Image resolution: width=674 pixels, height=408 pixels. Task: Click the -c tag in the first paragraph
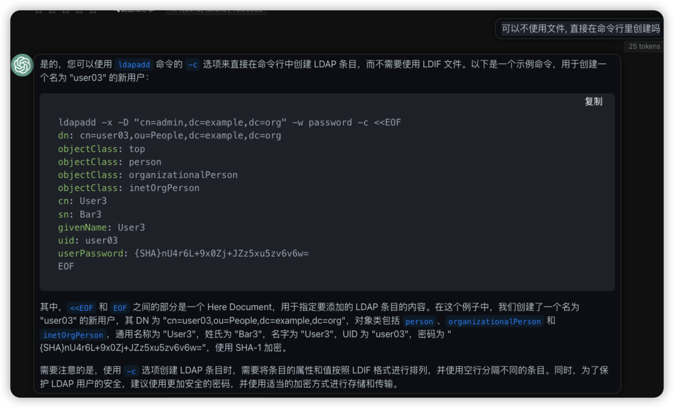pos(192,64)
